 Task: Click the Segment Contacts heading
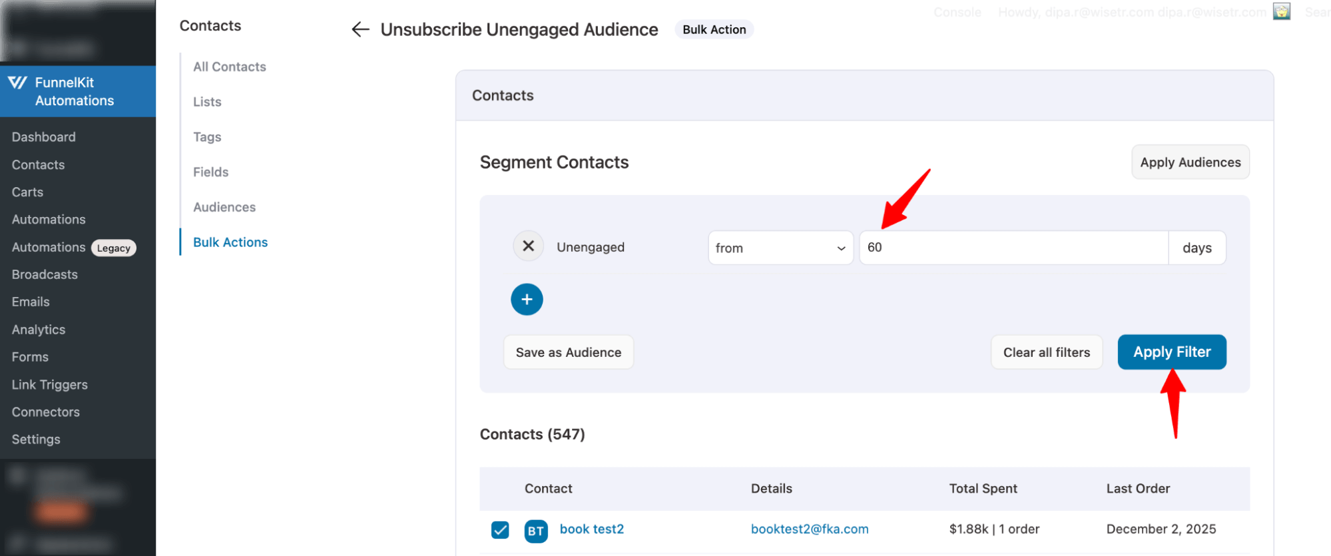pyautogui.click(x=554, y=162)
